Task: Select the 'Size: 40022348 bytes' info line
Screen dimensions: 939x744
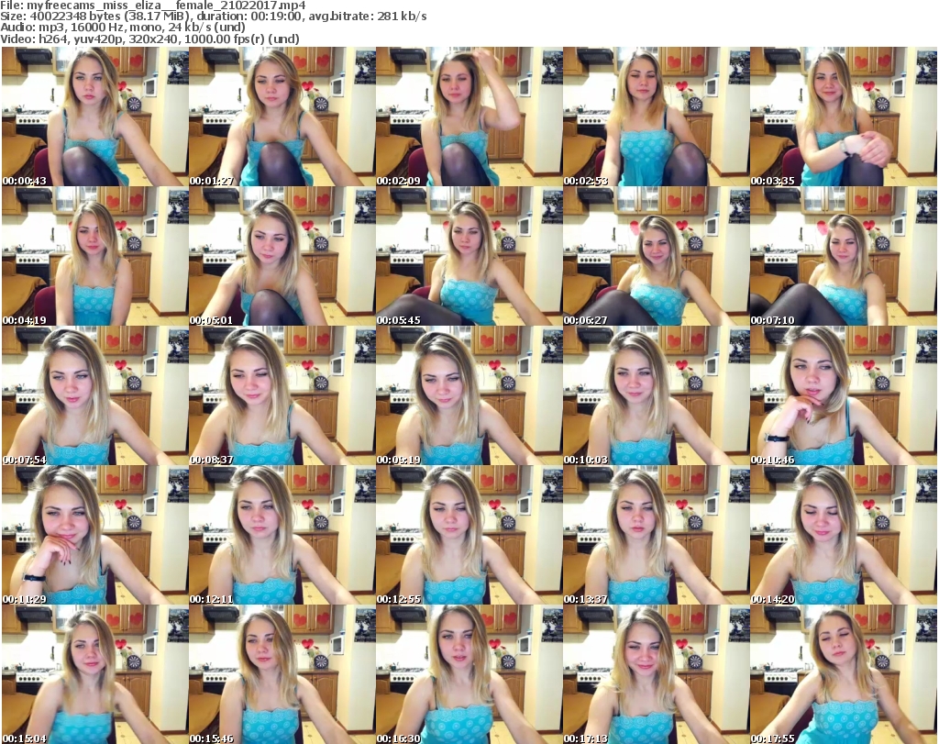Action: tap(214, 17)
